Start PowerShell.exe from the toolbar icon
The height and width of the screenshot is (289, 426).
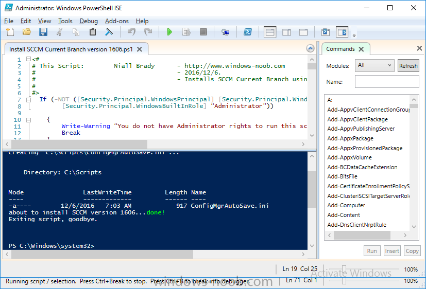pyautogui.click(x=247, y=32)
